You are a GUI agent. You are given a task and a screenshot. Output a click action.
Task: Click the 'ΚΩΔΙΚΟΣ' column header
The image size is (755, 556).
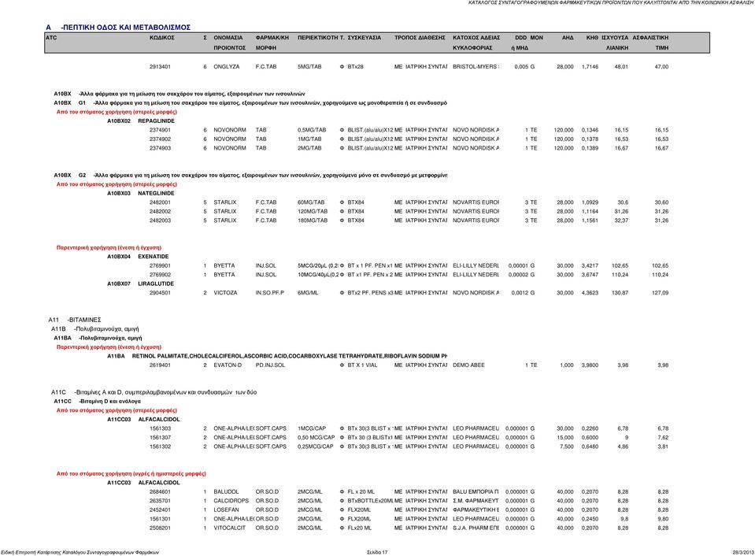pos(162,38)
